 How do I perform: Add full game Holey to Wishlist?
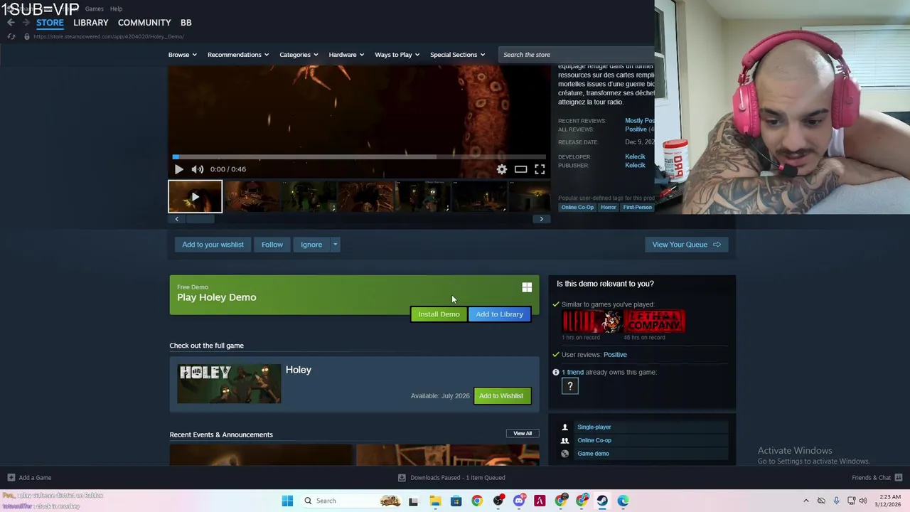click(x=501, y=396)
